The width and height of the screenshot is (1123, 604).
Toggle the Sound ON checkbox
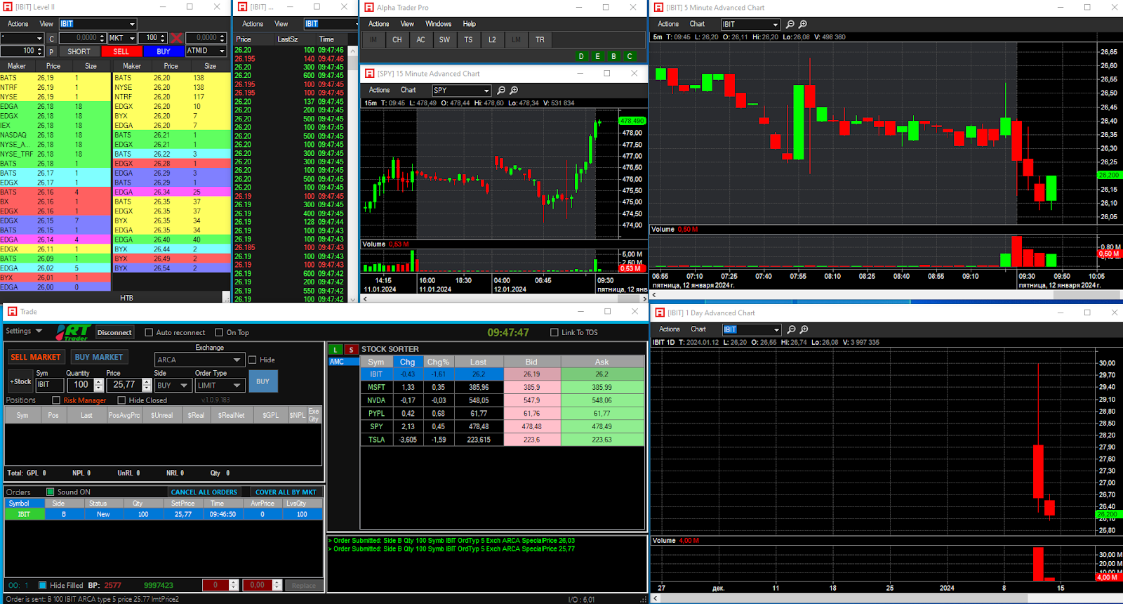pyautogui.click(x=51, y=492)
